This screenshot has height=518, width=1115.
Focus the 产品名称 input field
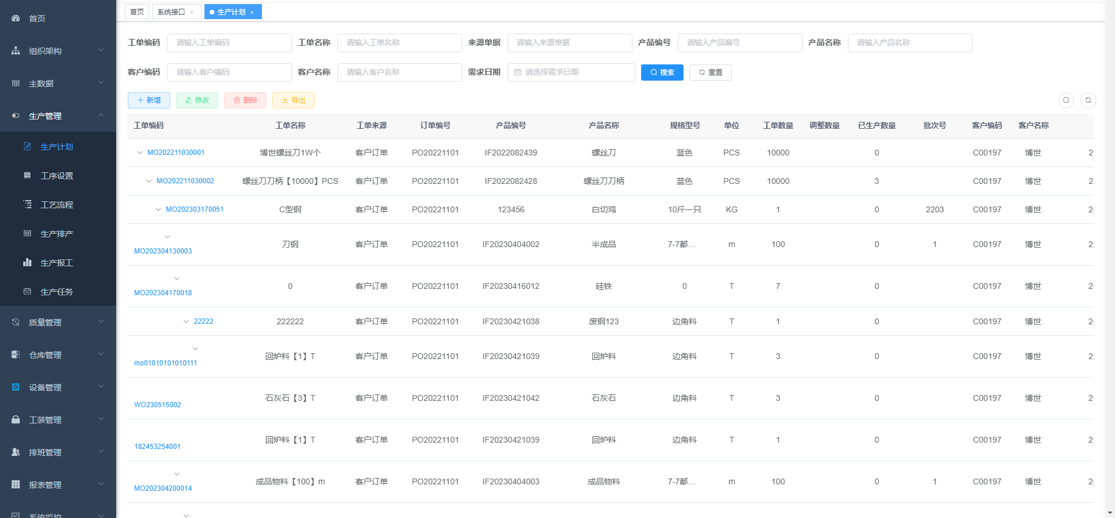tap(910, 43)
